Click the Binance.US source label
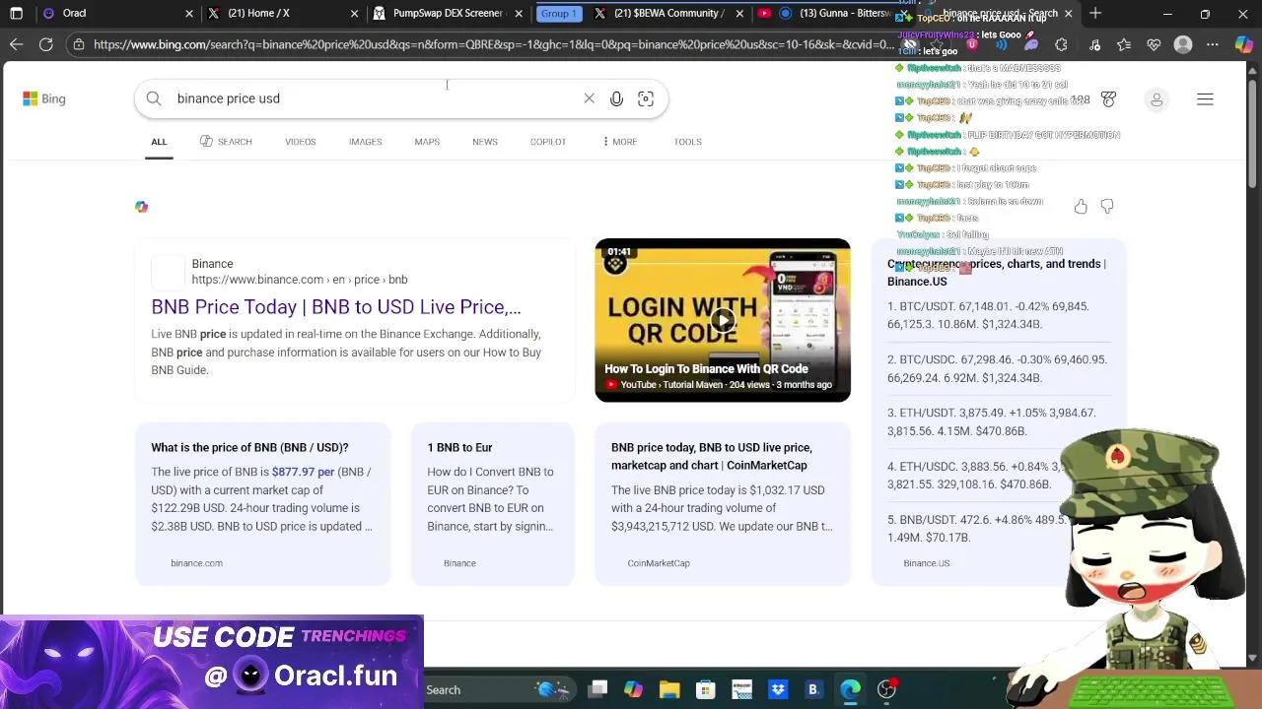The image size is (1262, 709). pyautogui.click(x=926, y=563)
